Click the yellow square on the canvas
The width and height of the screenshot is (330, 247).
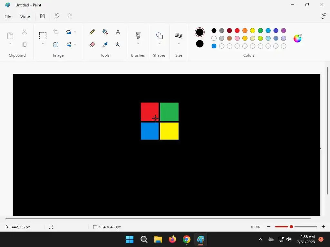[x=169, y=131]
